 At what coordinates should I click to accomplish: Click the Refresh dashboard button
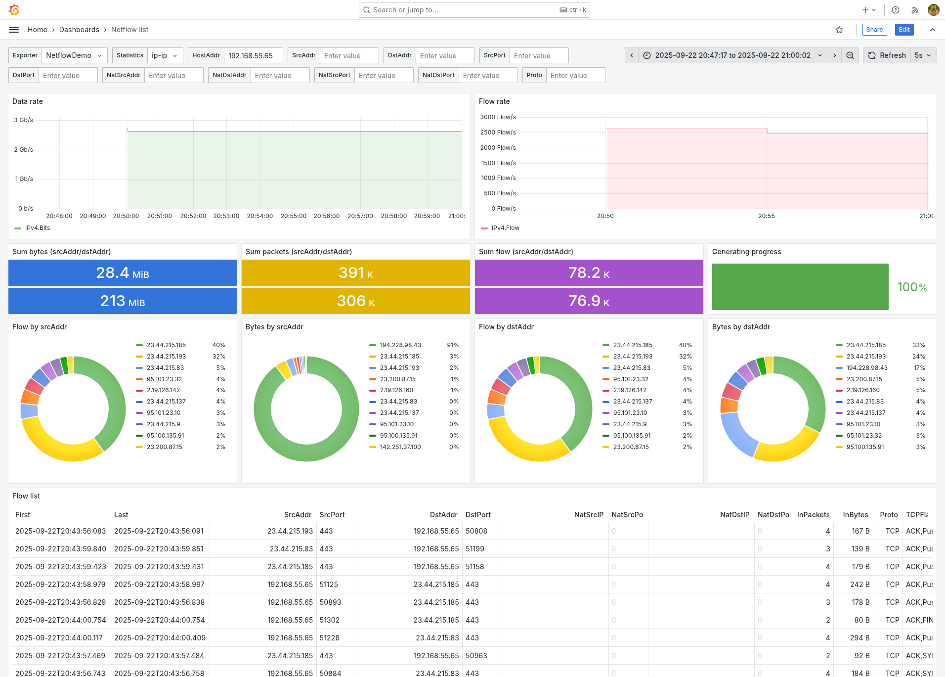(886, 55)
